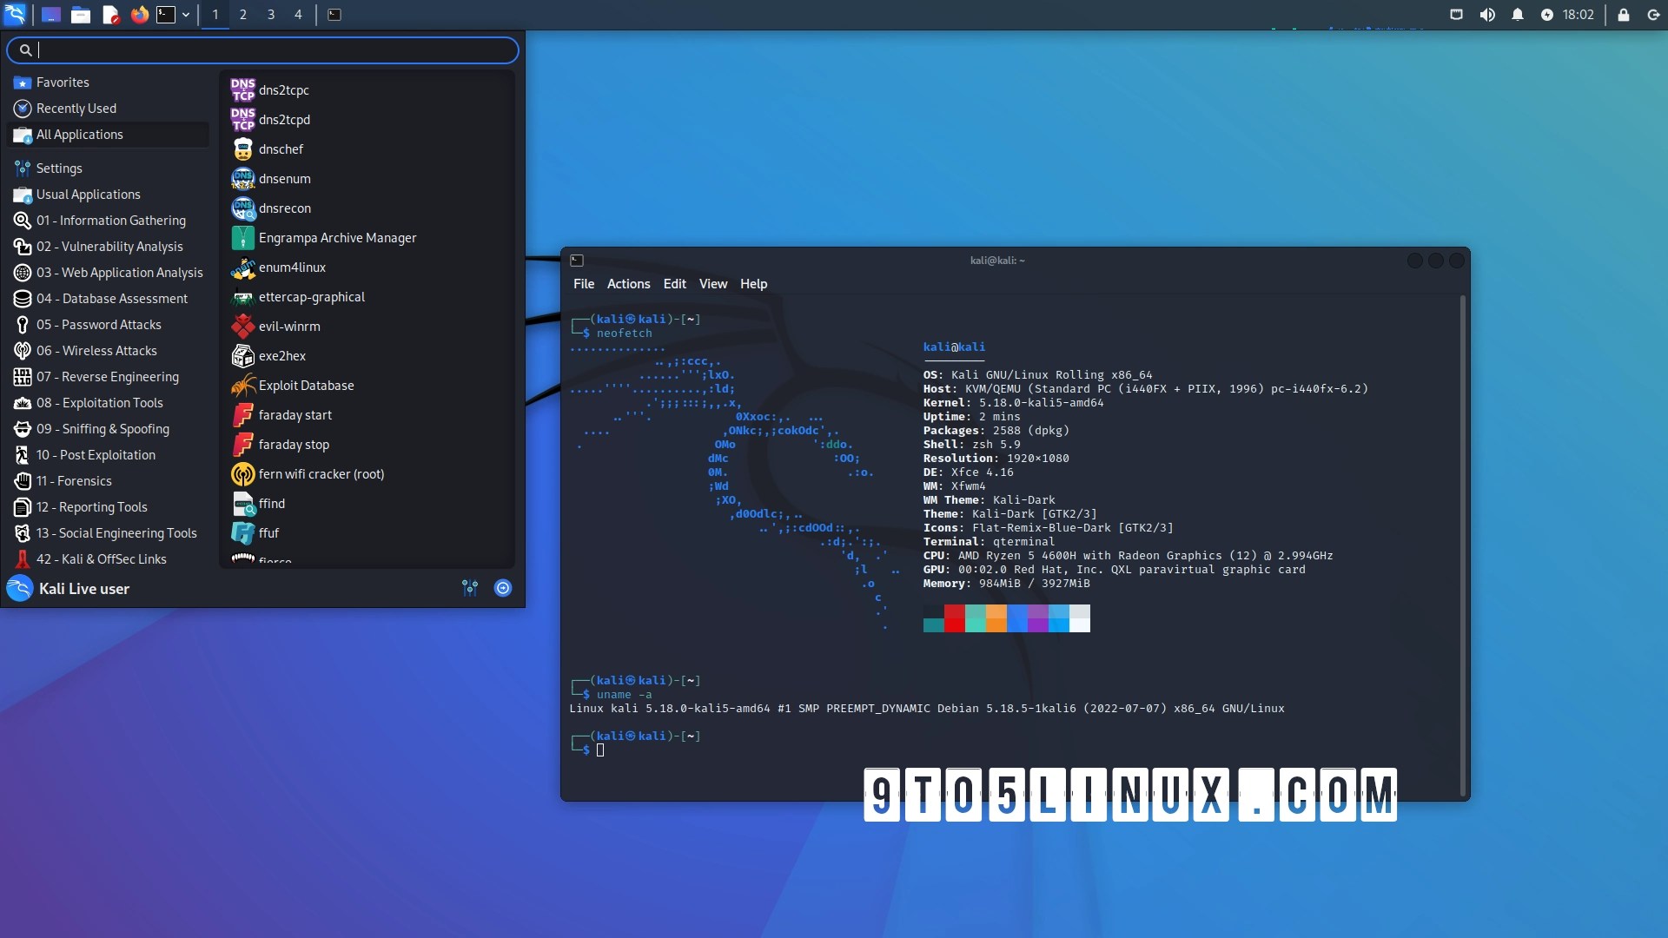Open notifications via the bell icon
Viewport: 1668px width, 938px height.
1518,14
